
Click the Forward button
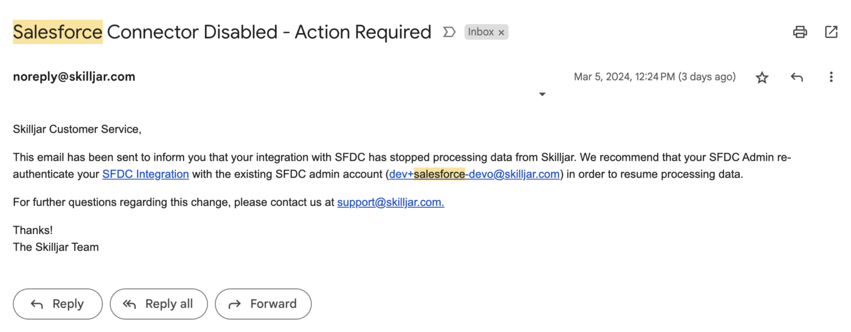263,304
